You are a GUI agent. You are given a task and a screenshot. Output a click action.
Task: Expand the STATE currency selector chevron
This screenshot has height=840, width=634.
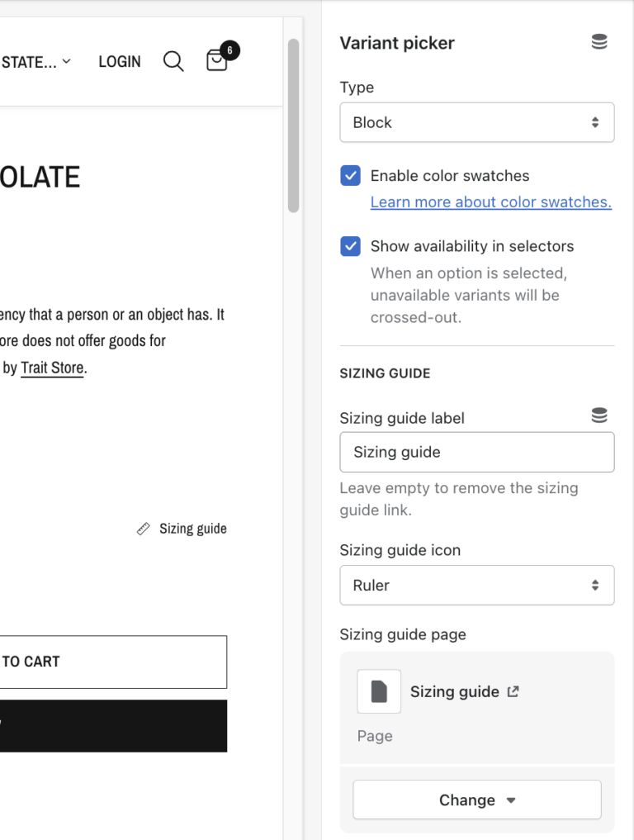[x=67, y=61]
